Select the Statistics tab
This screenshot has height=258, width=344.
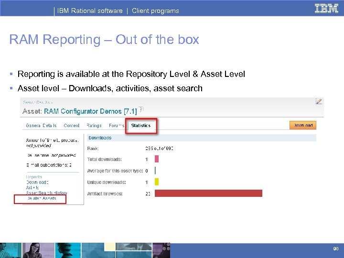coord(141,126)
